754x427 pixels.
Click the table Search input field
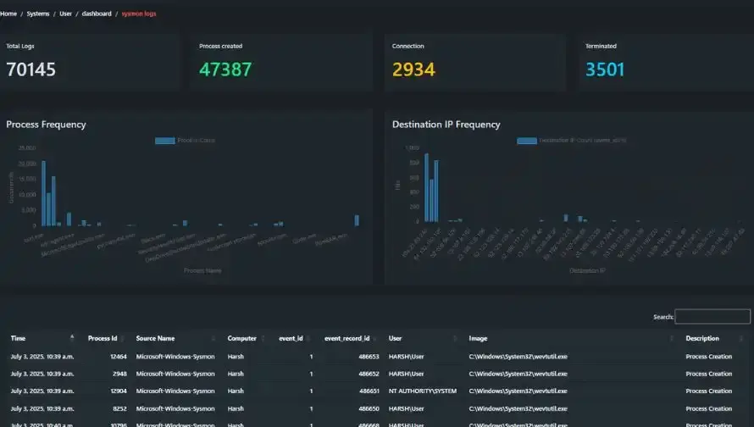(x=712, y=317)
